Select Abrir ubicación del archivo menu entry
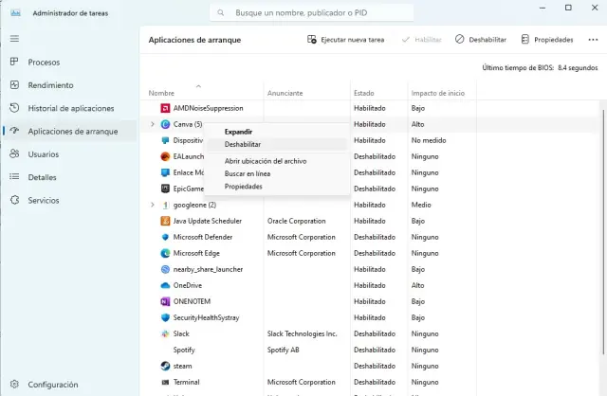 265,161
